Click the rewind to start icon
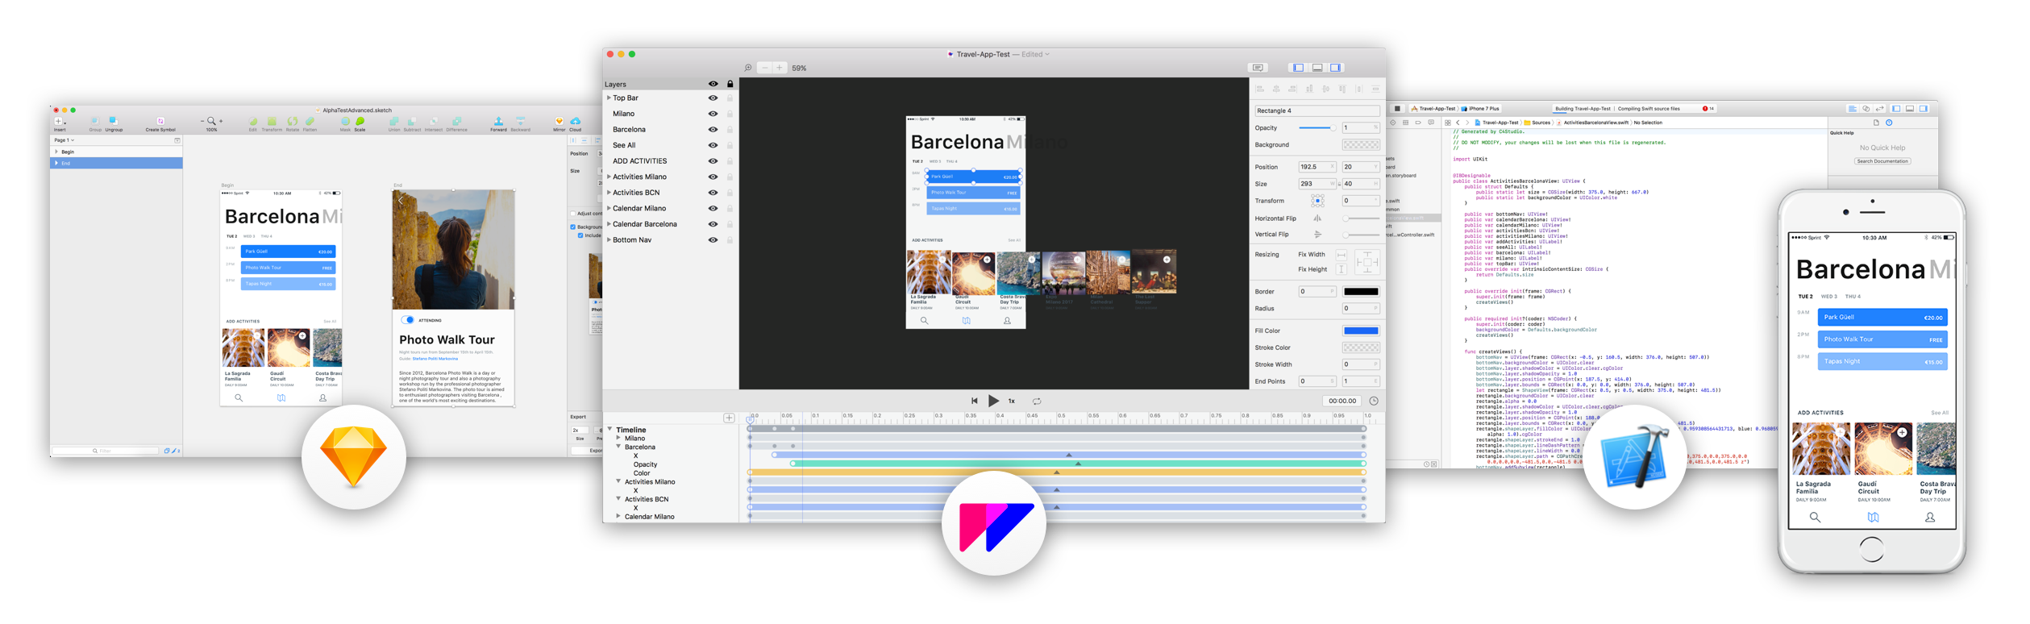The image size is (2030, 624). (974, 401)
